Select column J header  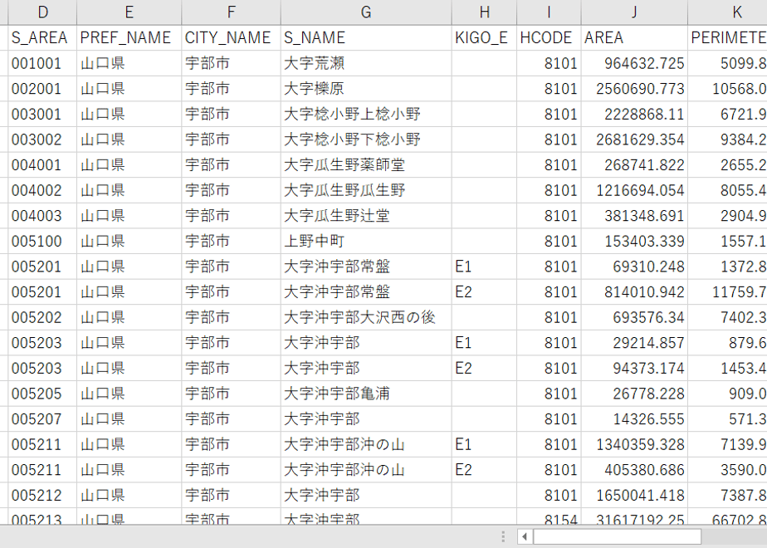point(634,12)
